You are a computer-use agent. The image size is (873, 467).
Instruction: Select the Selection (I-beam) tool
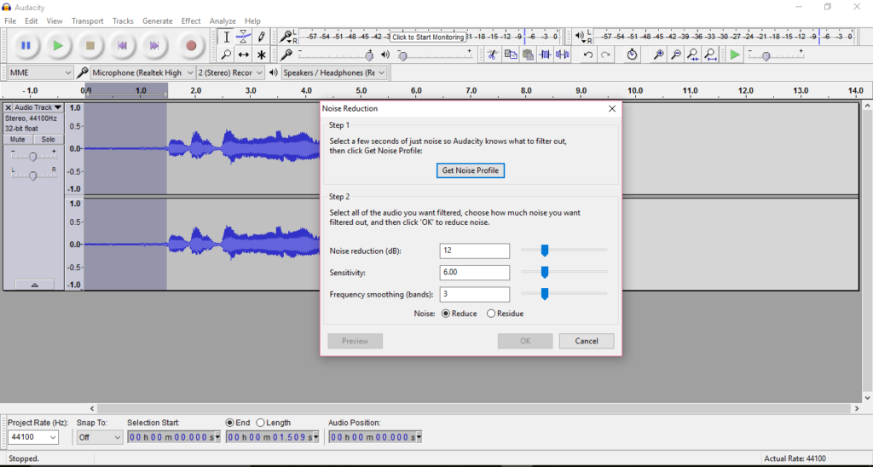point(226,37)
